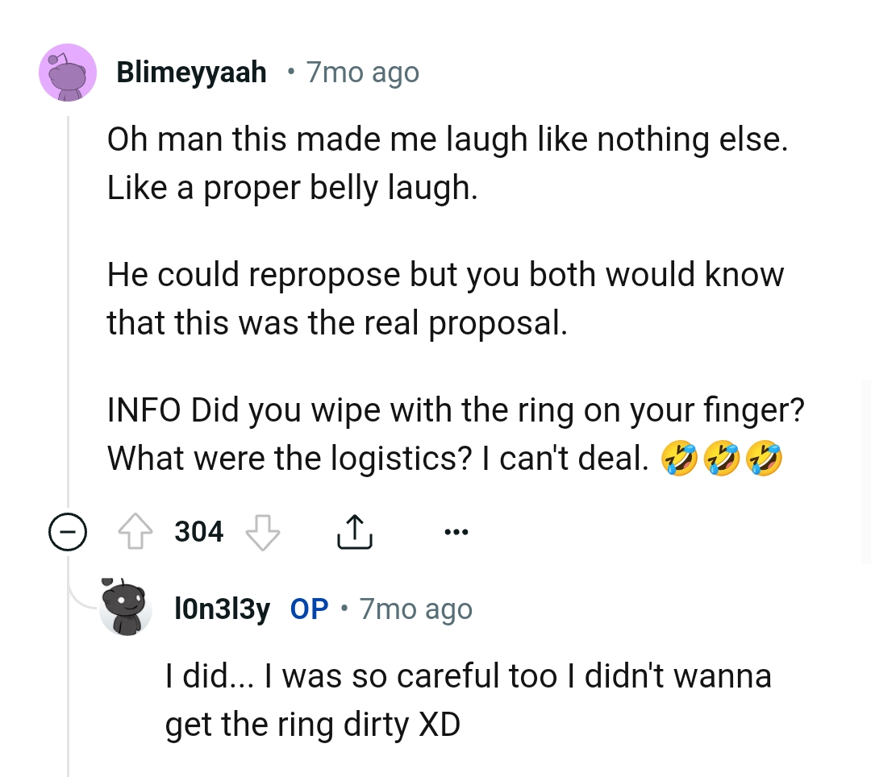Click the 304 vote count
871x777 pixels.
point(198,530)
